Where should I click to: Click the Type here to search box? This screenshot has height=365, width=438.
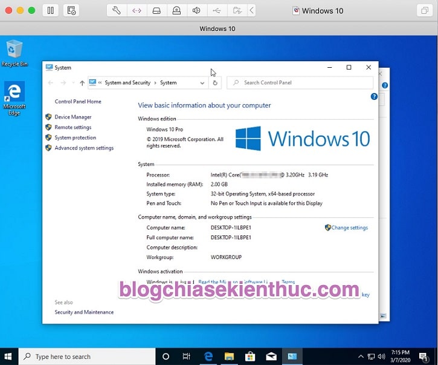click(87, 357)
